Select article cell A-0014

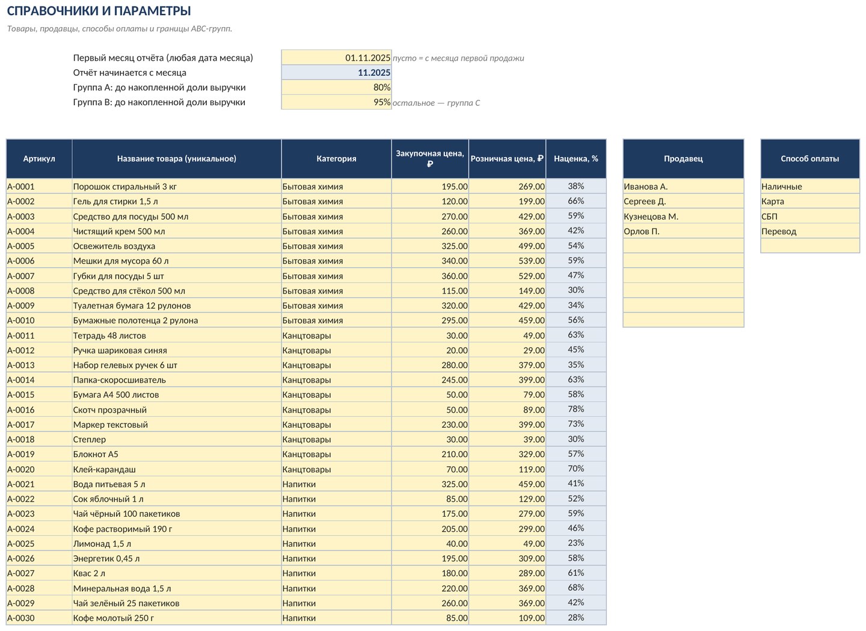[39, 380]
